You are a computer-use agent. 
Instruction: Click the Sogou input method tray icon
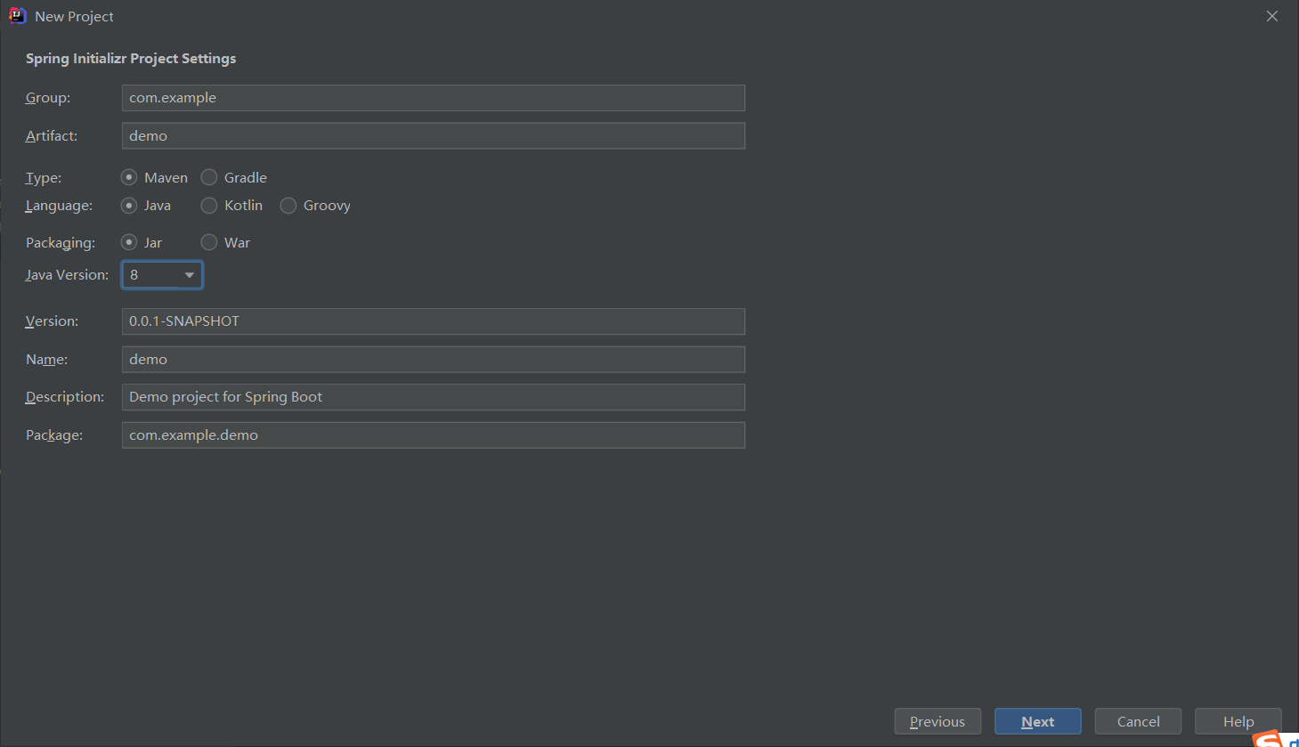coord(1268,739)
